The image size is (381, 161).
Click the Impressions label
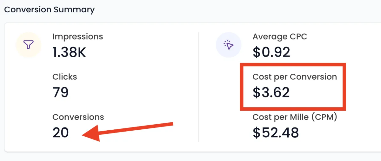click(x=77, y=37)
